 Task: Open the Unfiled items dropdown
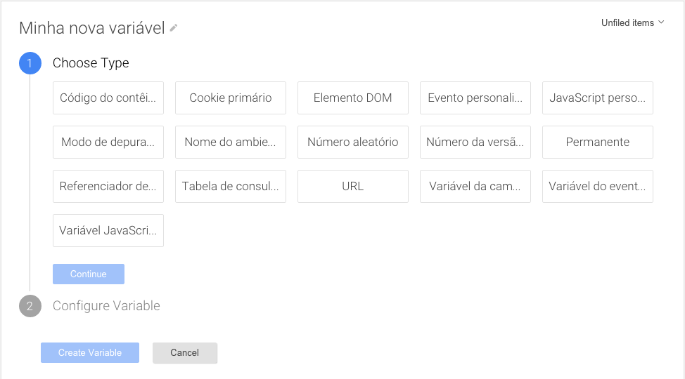tap(632, 23)
